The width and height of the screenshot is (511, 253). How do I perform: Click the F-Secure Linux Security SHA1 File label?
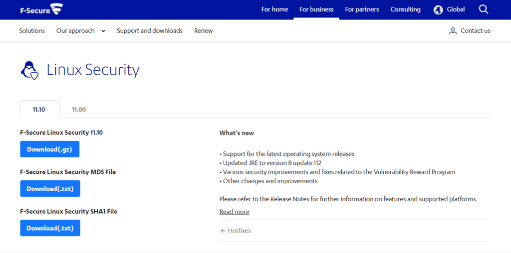tap(68, 211)
